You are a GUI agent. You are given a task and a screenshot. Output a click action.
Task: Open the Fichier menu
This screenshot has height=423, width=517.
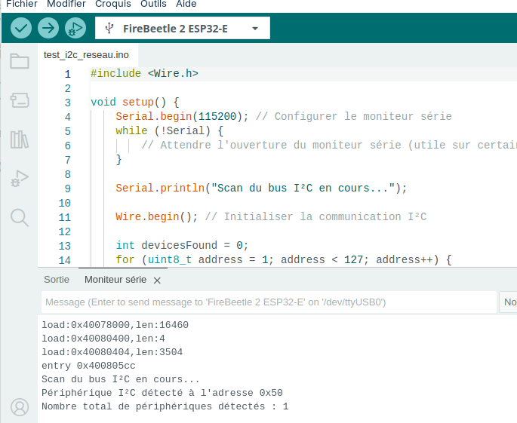pyautogui.click(x=22, y=4)
